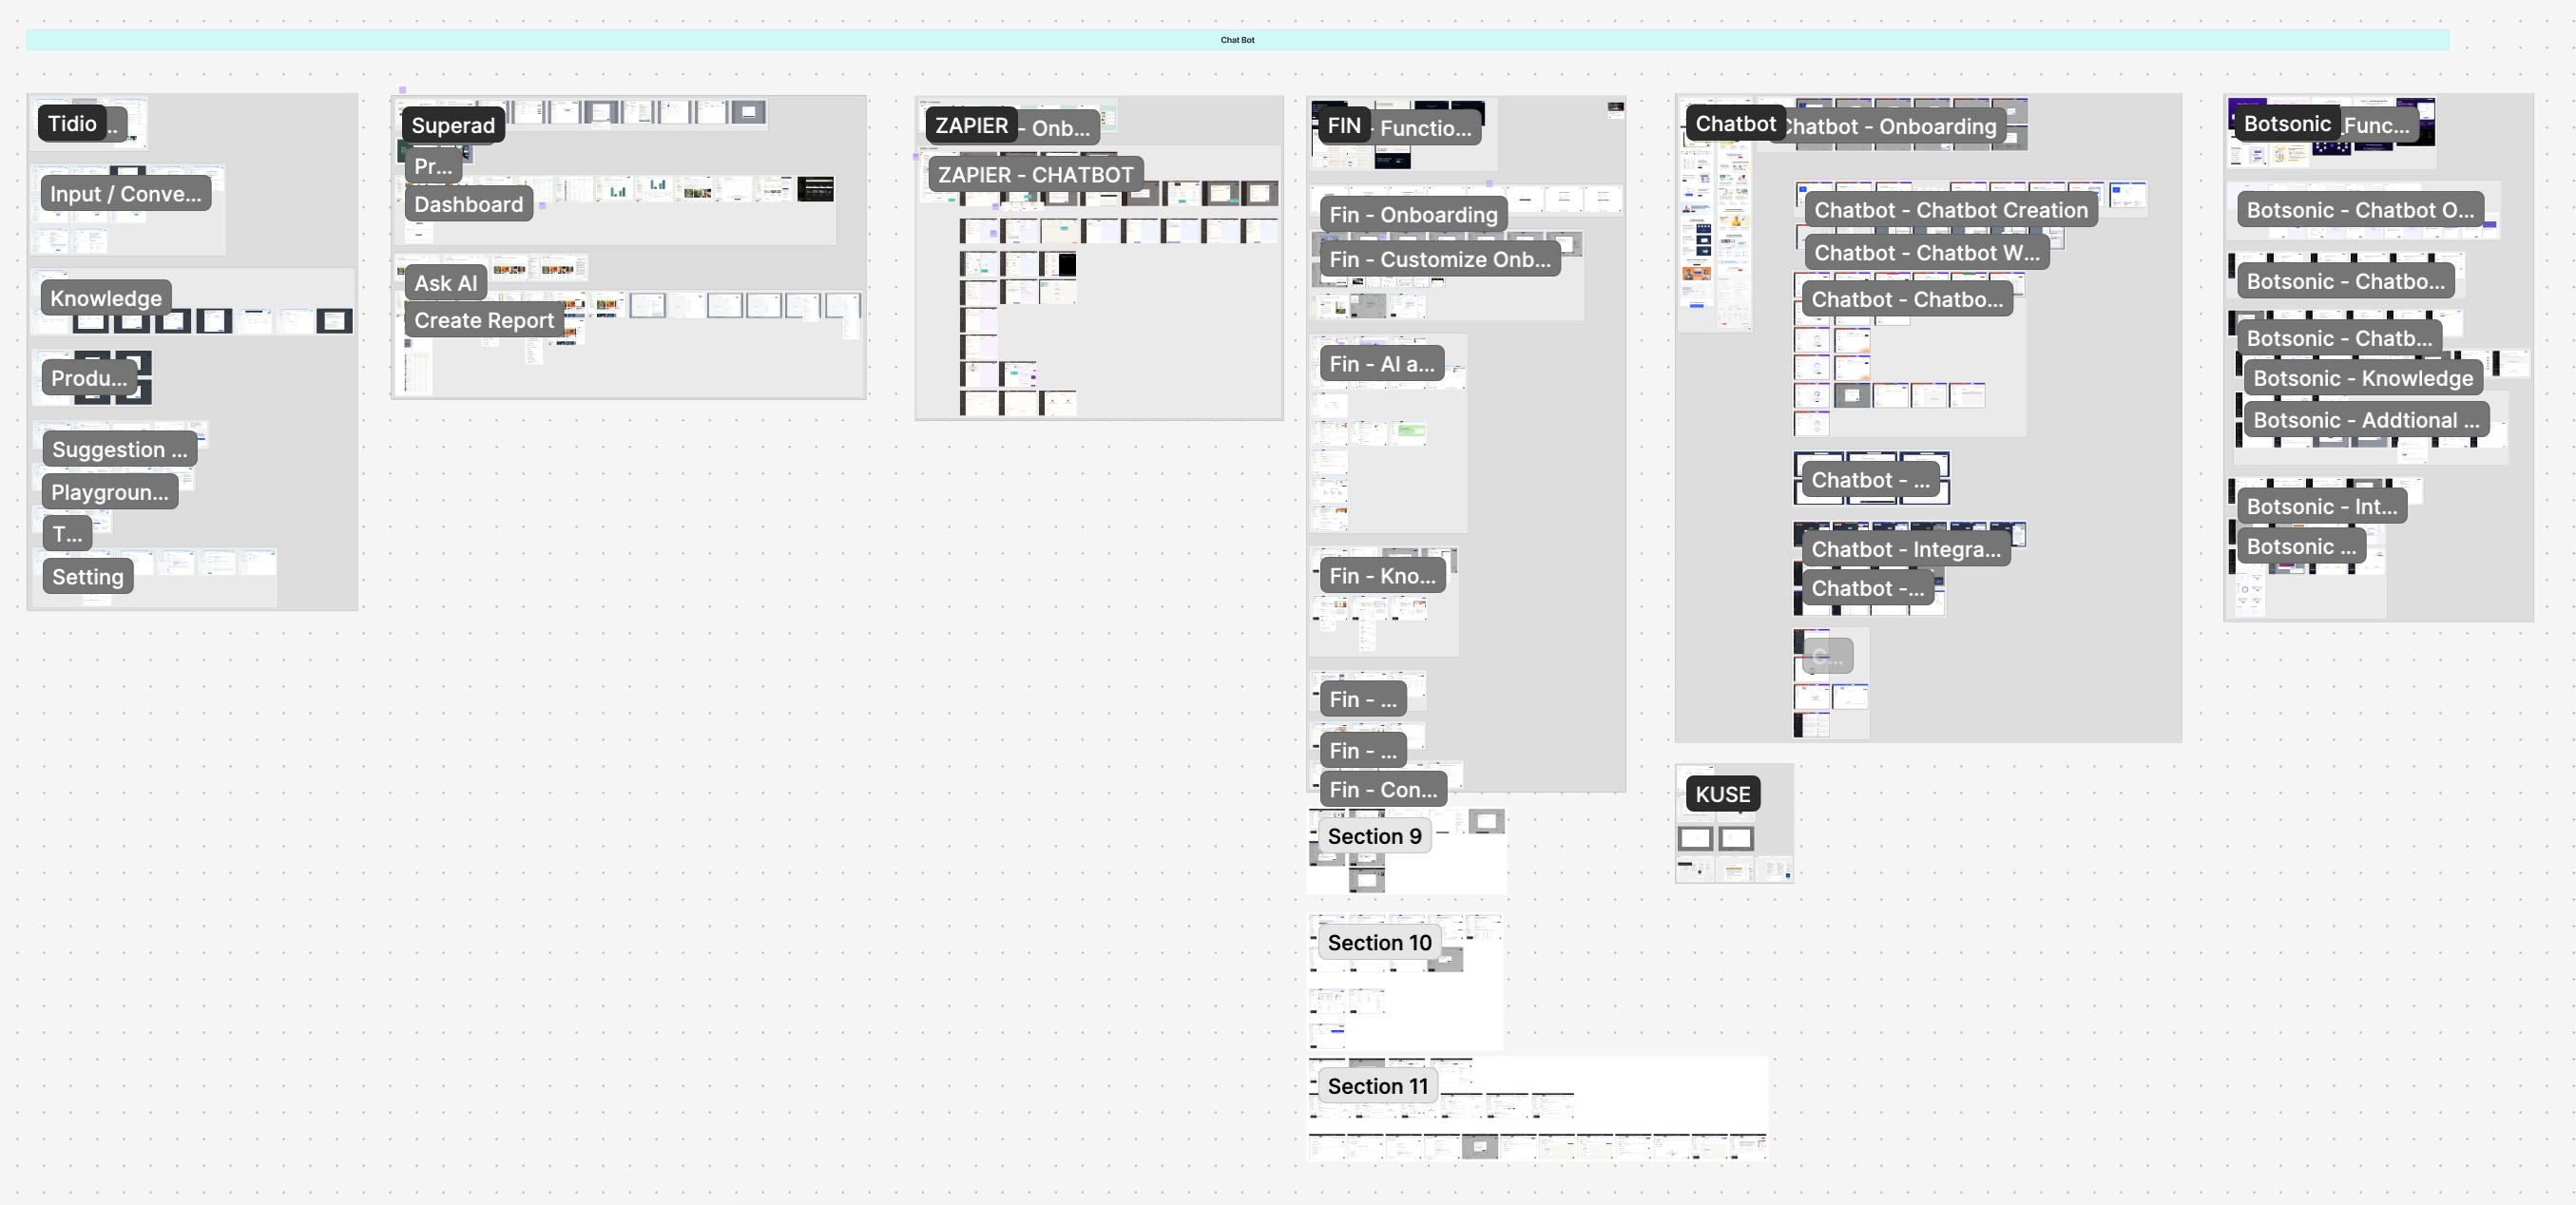Select the FIN section label

pyautogui.click(x=1344, y=125)
